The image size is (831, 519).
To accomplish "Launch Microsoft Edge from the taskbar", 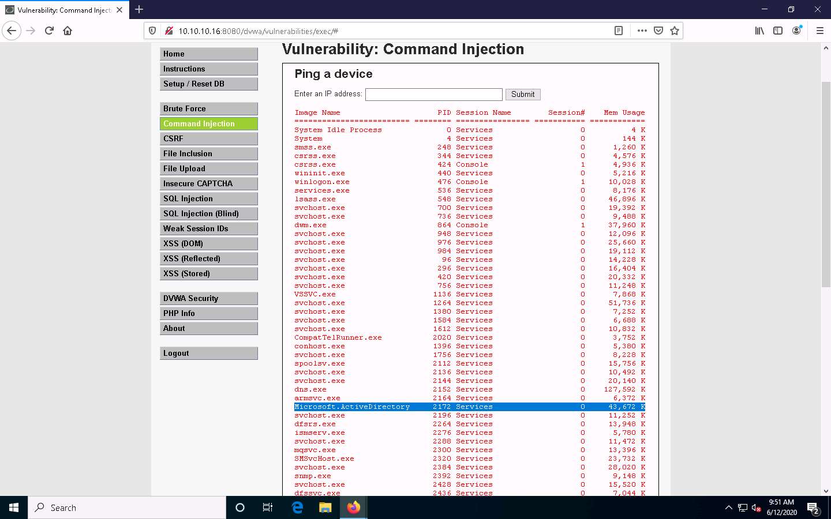I will 297,507.
